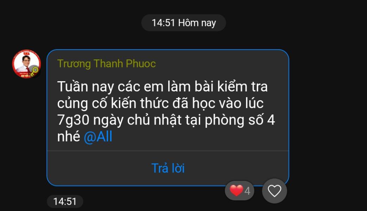Click the phrase phòng số 4
Image resolution: width=367 pixels, height=211 pixels.
[240, 120]
